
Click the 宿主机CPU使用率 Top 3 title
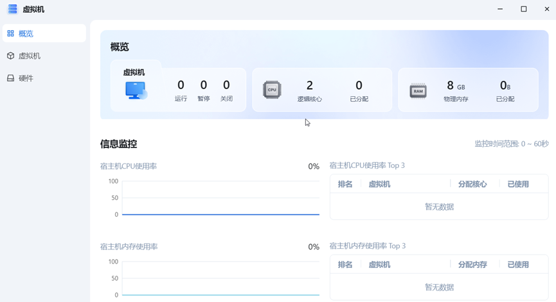(x=367, y=165)
